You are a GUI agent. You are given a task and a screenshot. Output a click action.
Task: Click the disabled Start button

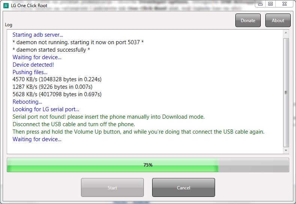pyautogui.click(x=112, y=188)
